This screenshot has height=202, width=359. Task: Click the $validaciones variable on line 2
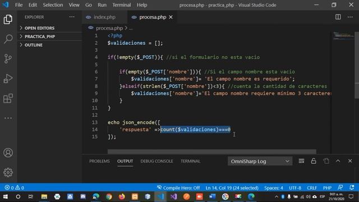(x=126, y=43)
